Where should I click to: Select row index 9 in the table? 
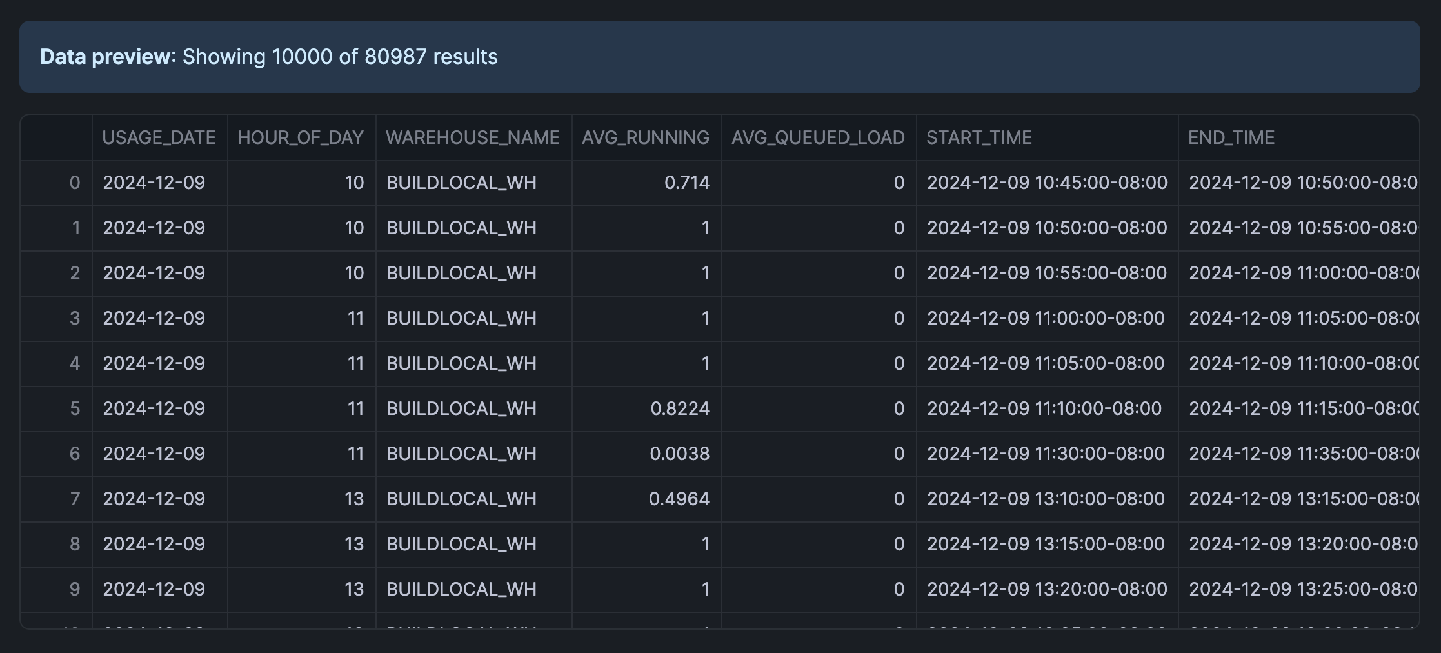coord(74,589)
